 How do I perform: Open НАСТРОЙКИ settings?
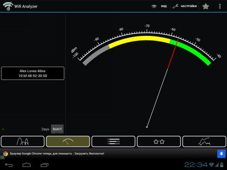(188, 6)
